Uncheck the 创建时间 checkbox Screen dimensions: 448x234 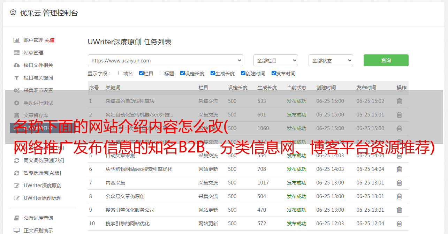pyautogui.click(x=243, y=73)
